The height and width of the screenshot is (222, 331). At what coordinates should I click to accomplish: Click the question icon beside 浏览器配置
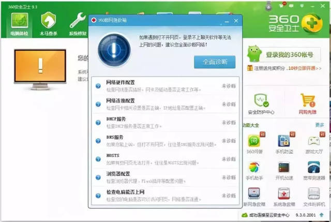point(98,177)
